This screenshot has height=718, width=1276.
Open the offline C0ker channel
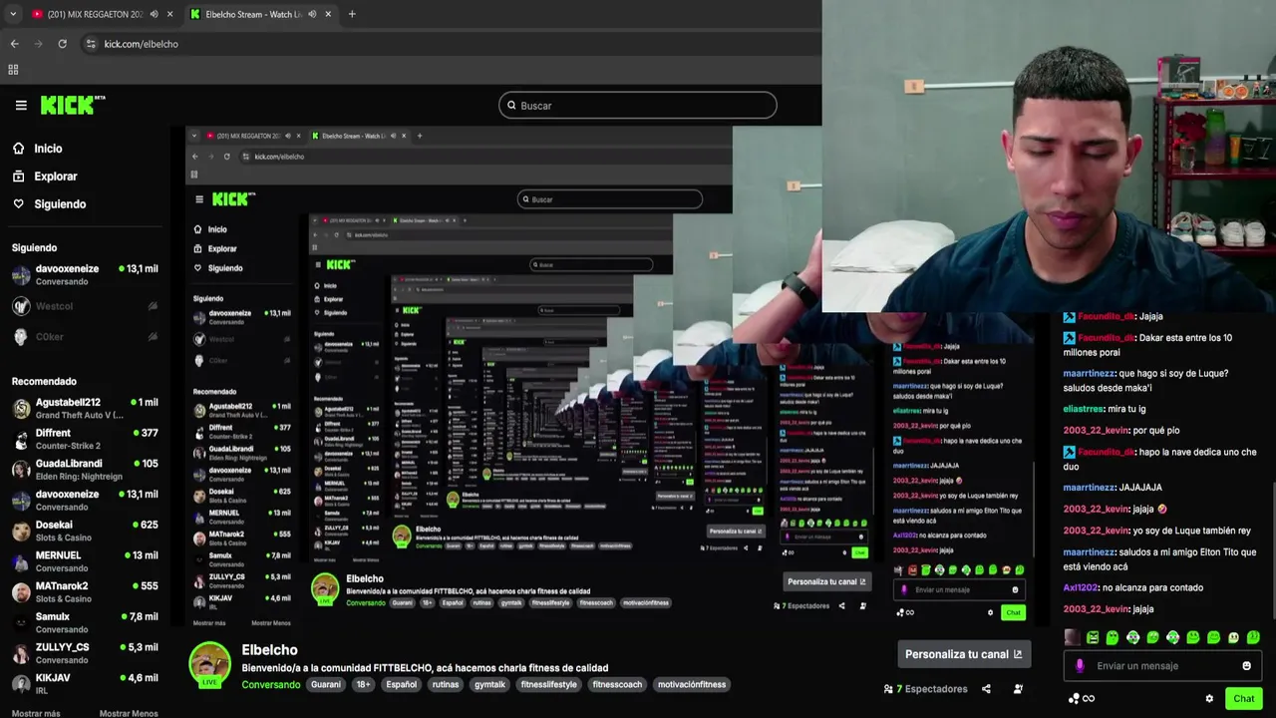[85, 337]
